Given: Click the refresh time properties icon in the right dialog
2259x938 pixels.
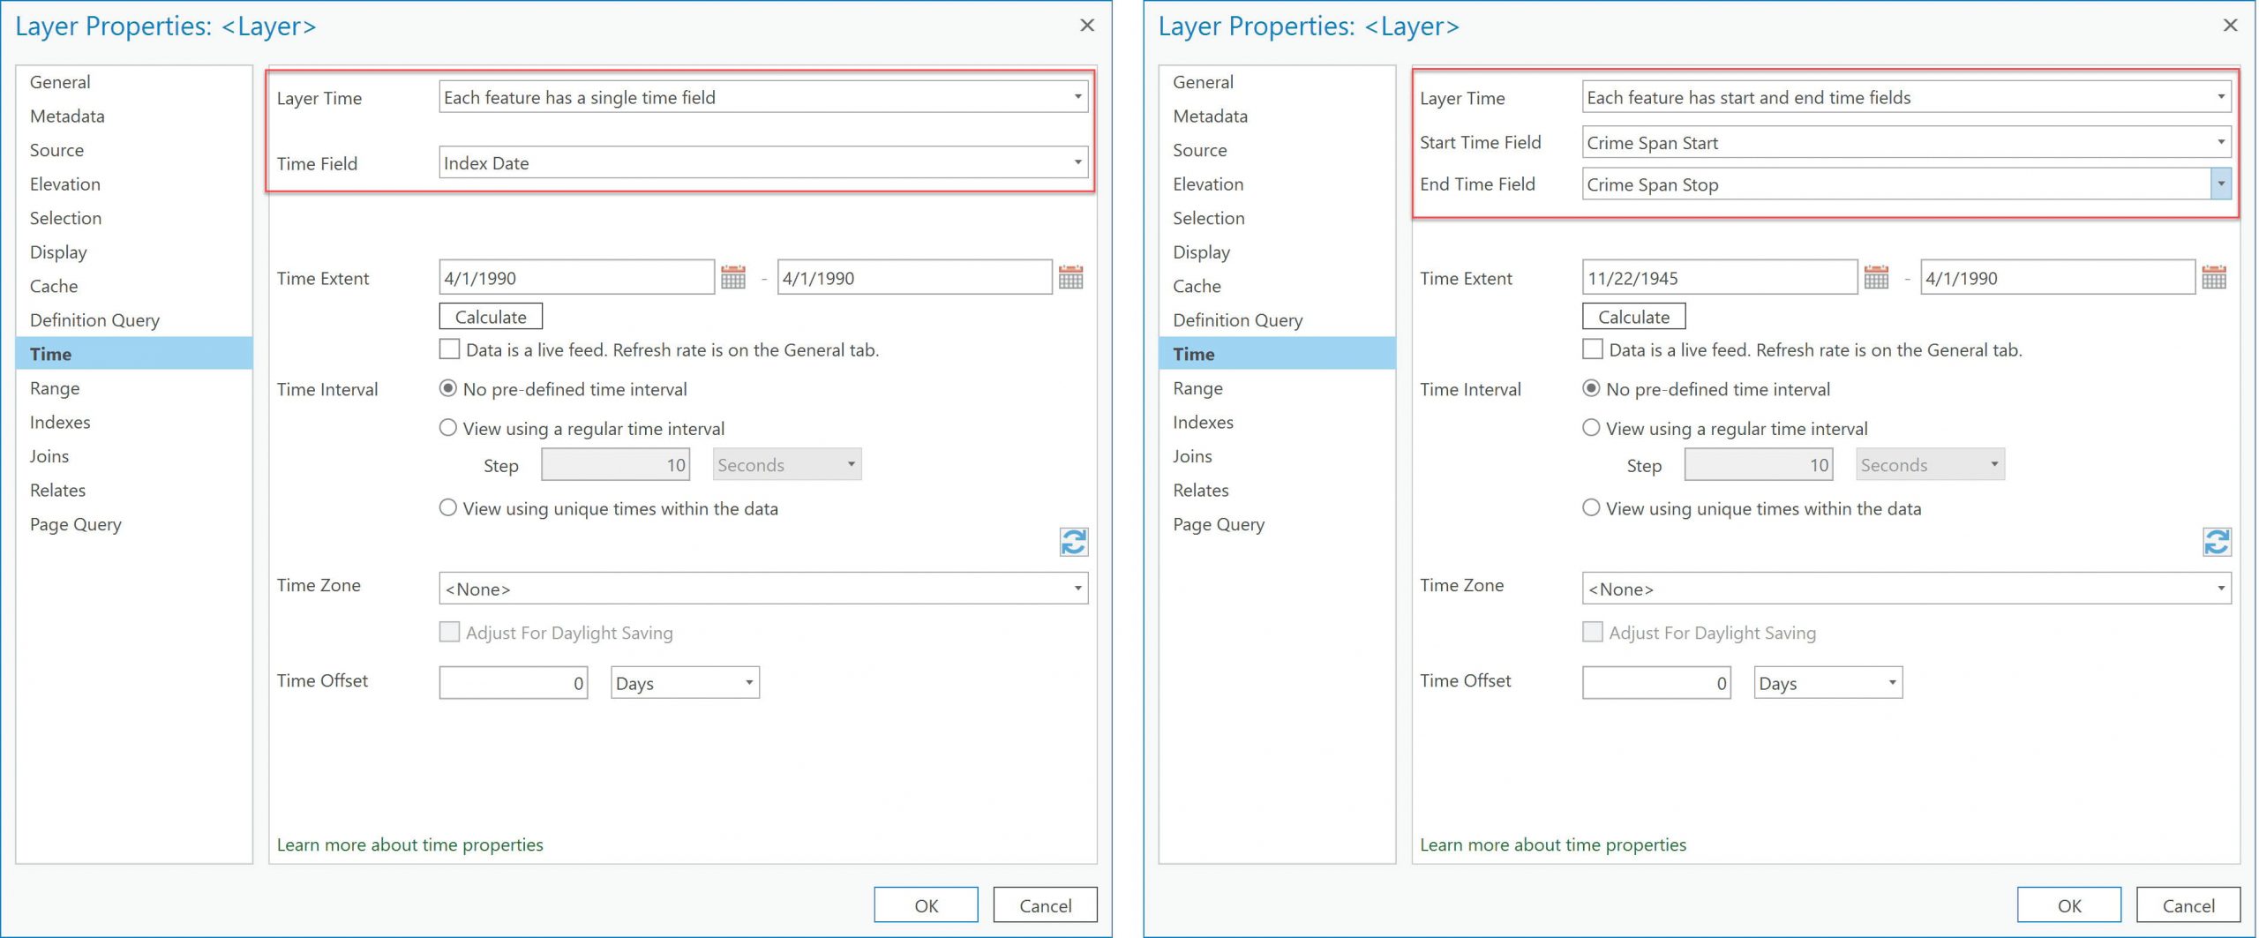Looking at the screenshot, I should point(2216,542).
